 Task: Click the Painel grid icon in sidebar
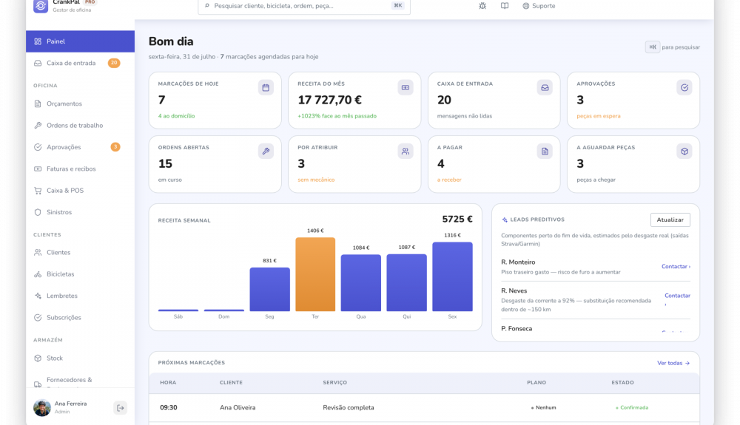point(38,41)
